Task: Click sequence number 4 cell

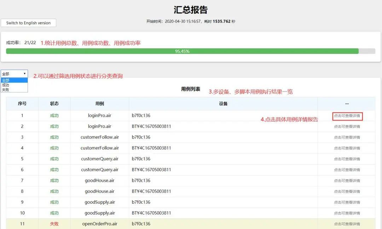Action: pos(22,148)
